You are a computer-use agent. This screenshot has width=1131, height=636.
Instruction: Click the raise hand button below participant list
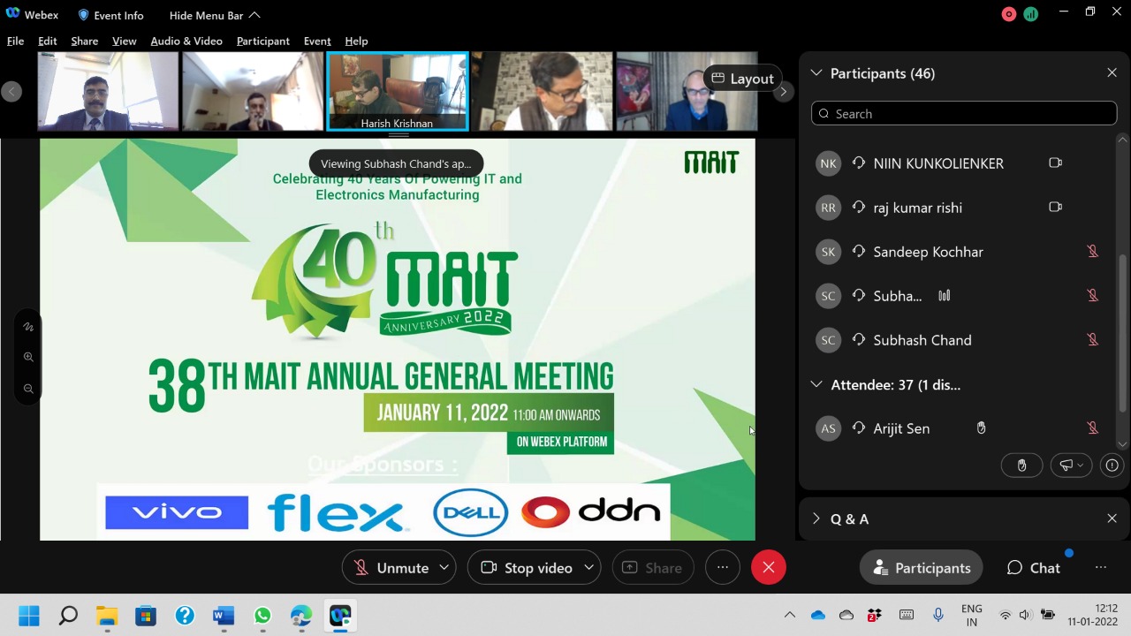click(x=1021, y=466)
